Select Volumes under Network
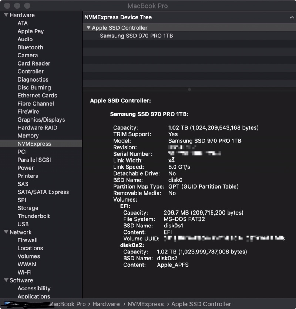 (29, 256)
